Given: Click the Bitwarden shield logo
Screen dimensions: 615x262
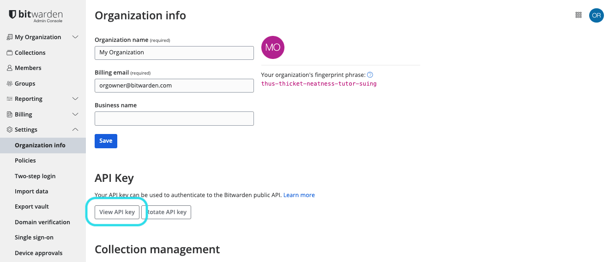Looking at the screenshot, I should tap(12, 15).
